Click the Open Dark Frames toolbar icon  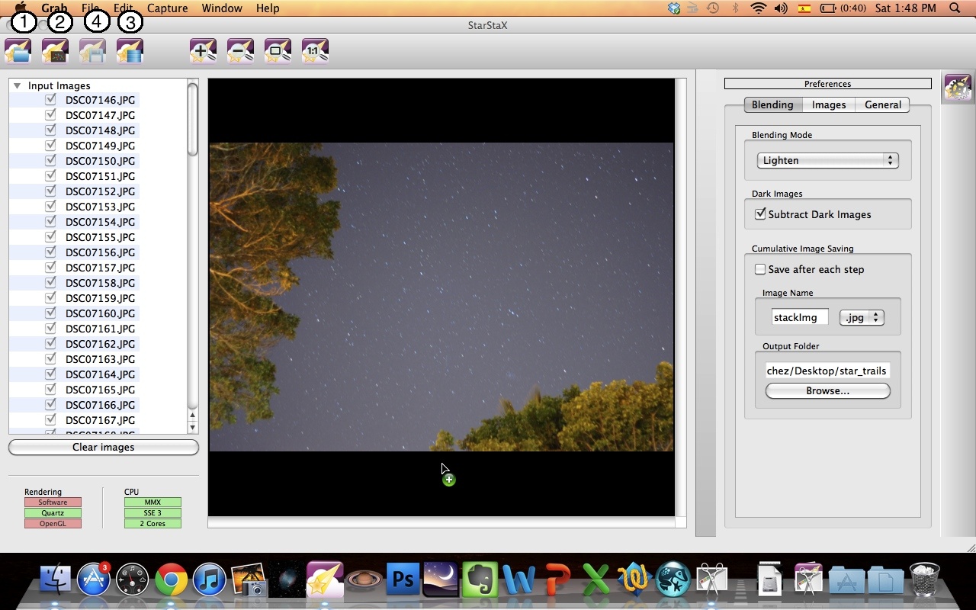(x=55, y=52)
